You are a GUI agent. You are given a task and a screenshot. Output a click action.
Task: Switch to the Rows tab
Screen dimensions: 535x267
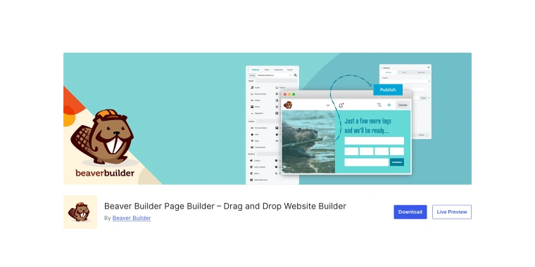[267, 70]
